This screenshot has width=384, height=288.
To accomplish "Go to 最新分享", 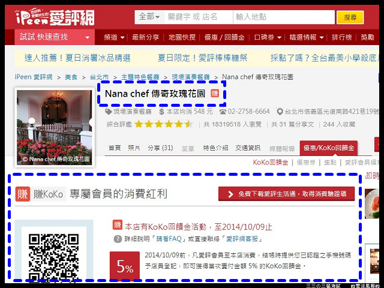I will point(145,37).
